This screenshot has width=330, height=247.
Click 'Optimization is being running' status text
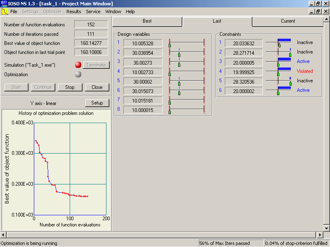click(29, 243)
